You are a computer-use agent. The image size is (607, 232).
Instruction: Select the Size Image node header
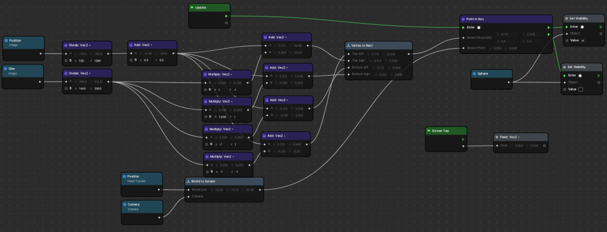pyautogui.click(x=23, y=70)
